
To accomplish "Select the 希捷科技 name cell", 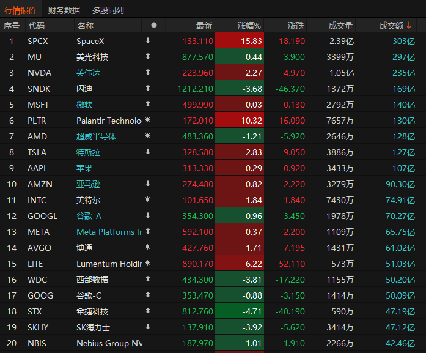I will 92,311.
